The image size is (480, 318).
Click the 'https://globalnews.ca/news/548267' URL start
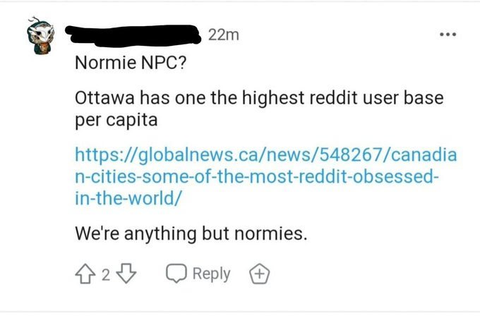231,154
